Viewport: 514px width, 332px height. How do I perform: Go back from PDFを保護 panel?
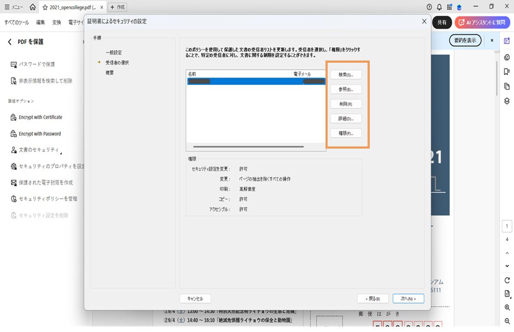click(x=9, y=42)
